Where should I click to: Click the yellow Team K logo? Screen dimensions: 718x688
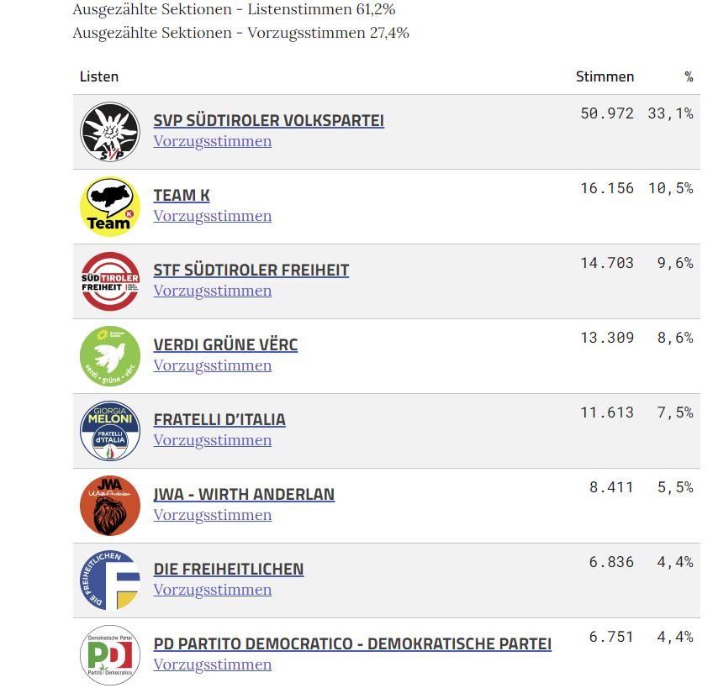click(x=110, y=207)
